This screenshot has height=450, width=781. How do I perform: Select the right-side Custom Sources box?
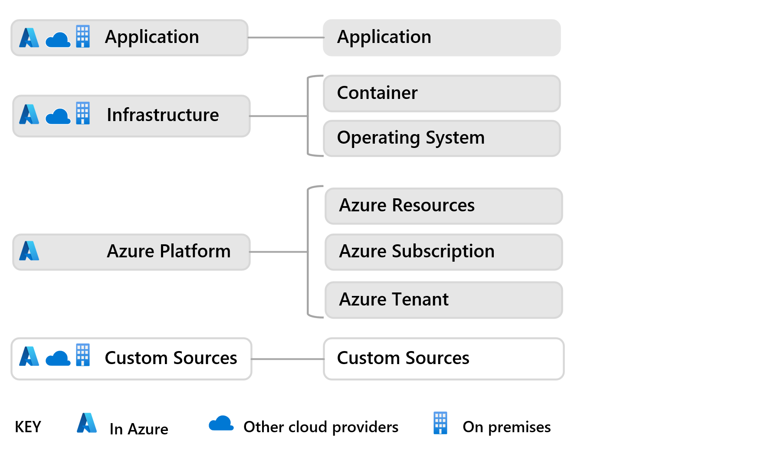point(444,359)
